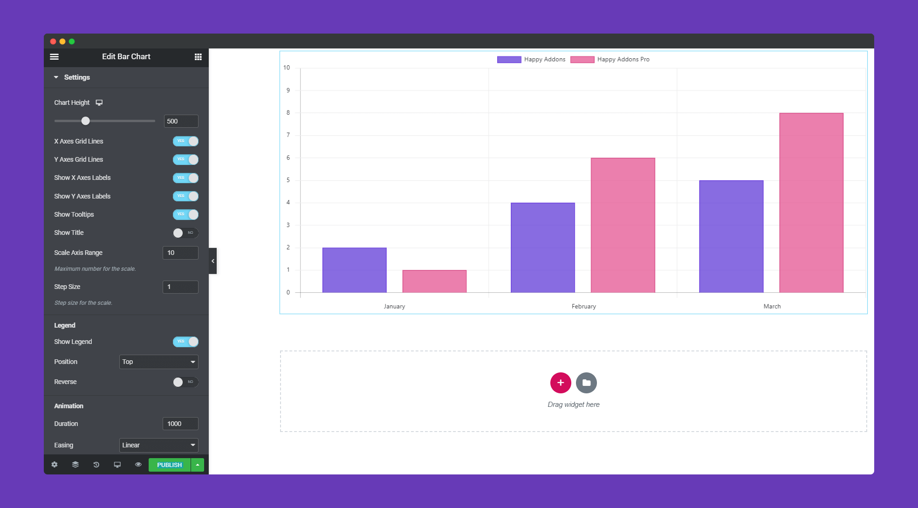
Task: Click the grid/apps icon top right
Action: (198, 57)
